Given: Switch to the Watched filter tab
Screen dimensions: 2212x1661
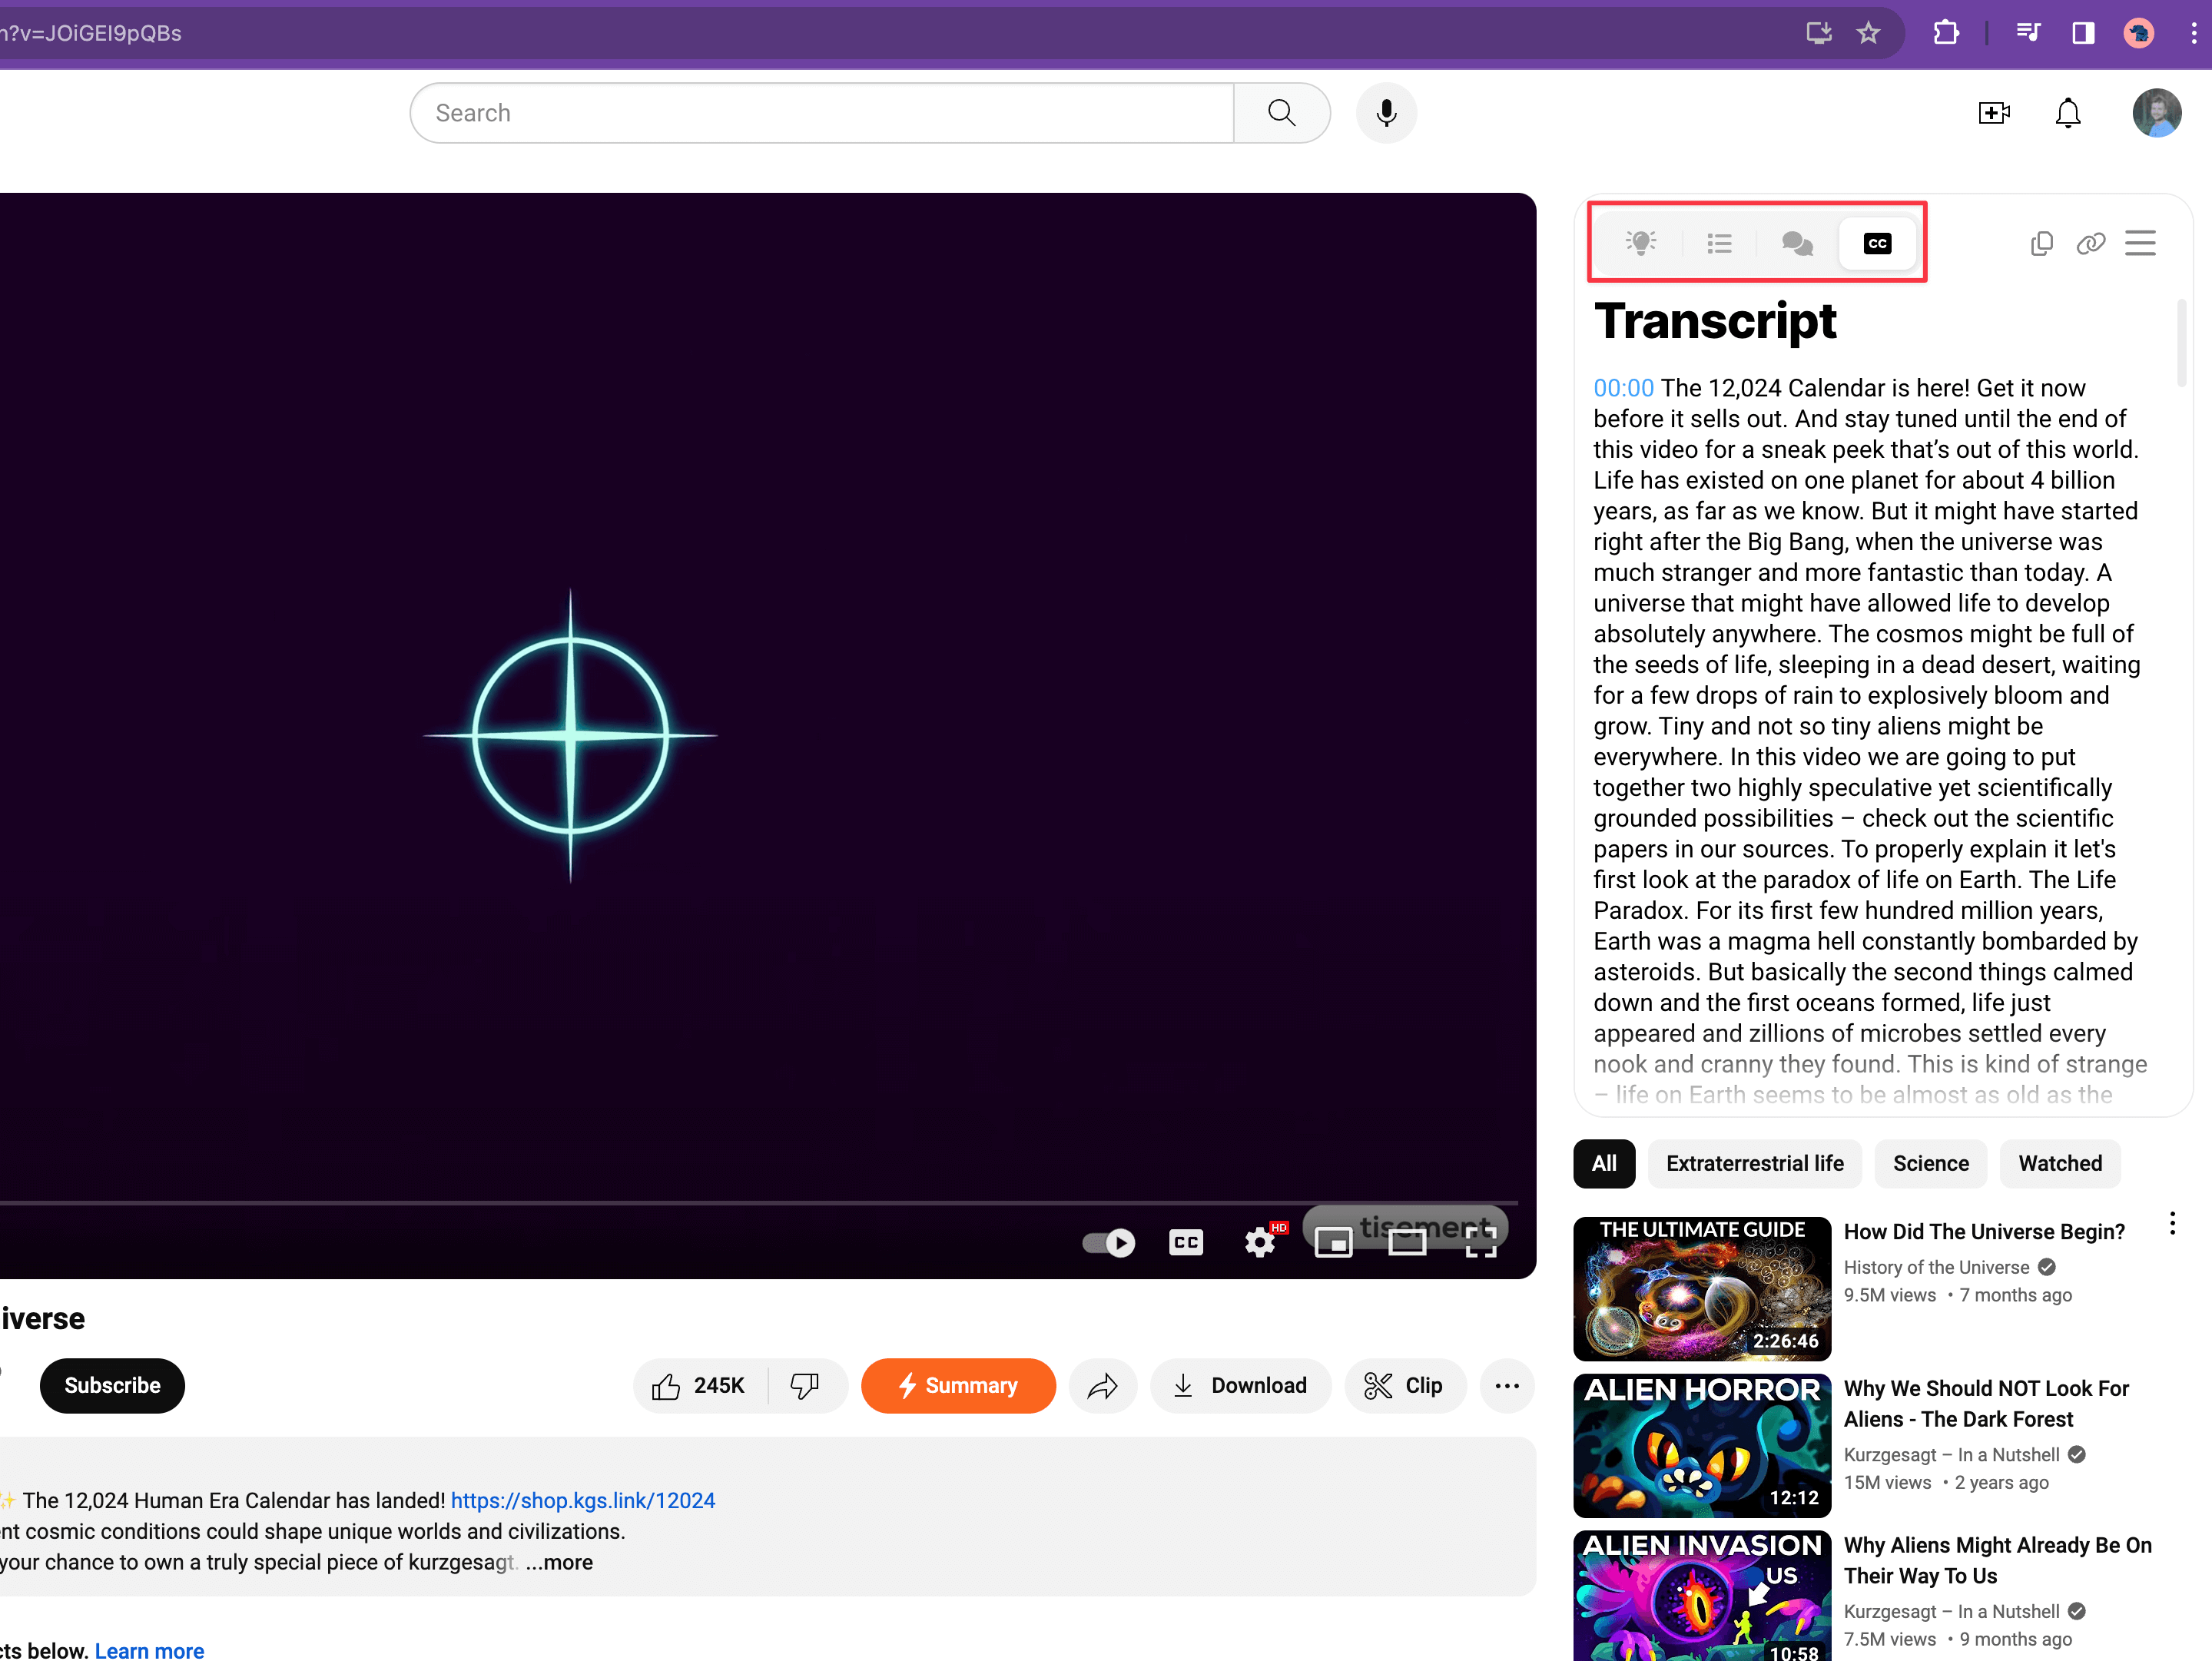Looking at the screenshot, I should [2060, 1163].
